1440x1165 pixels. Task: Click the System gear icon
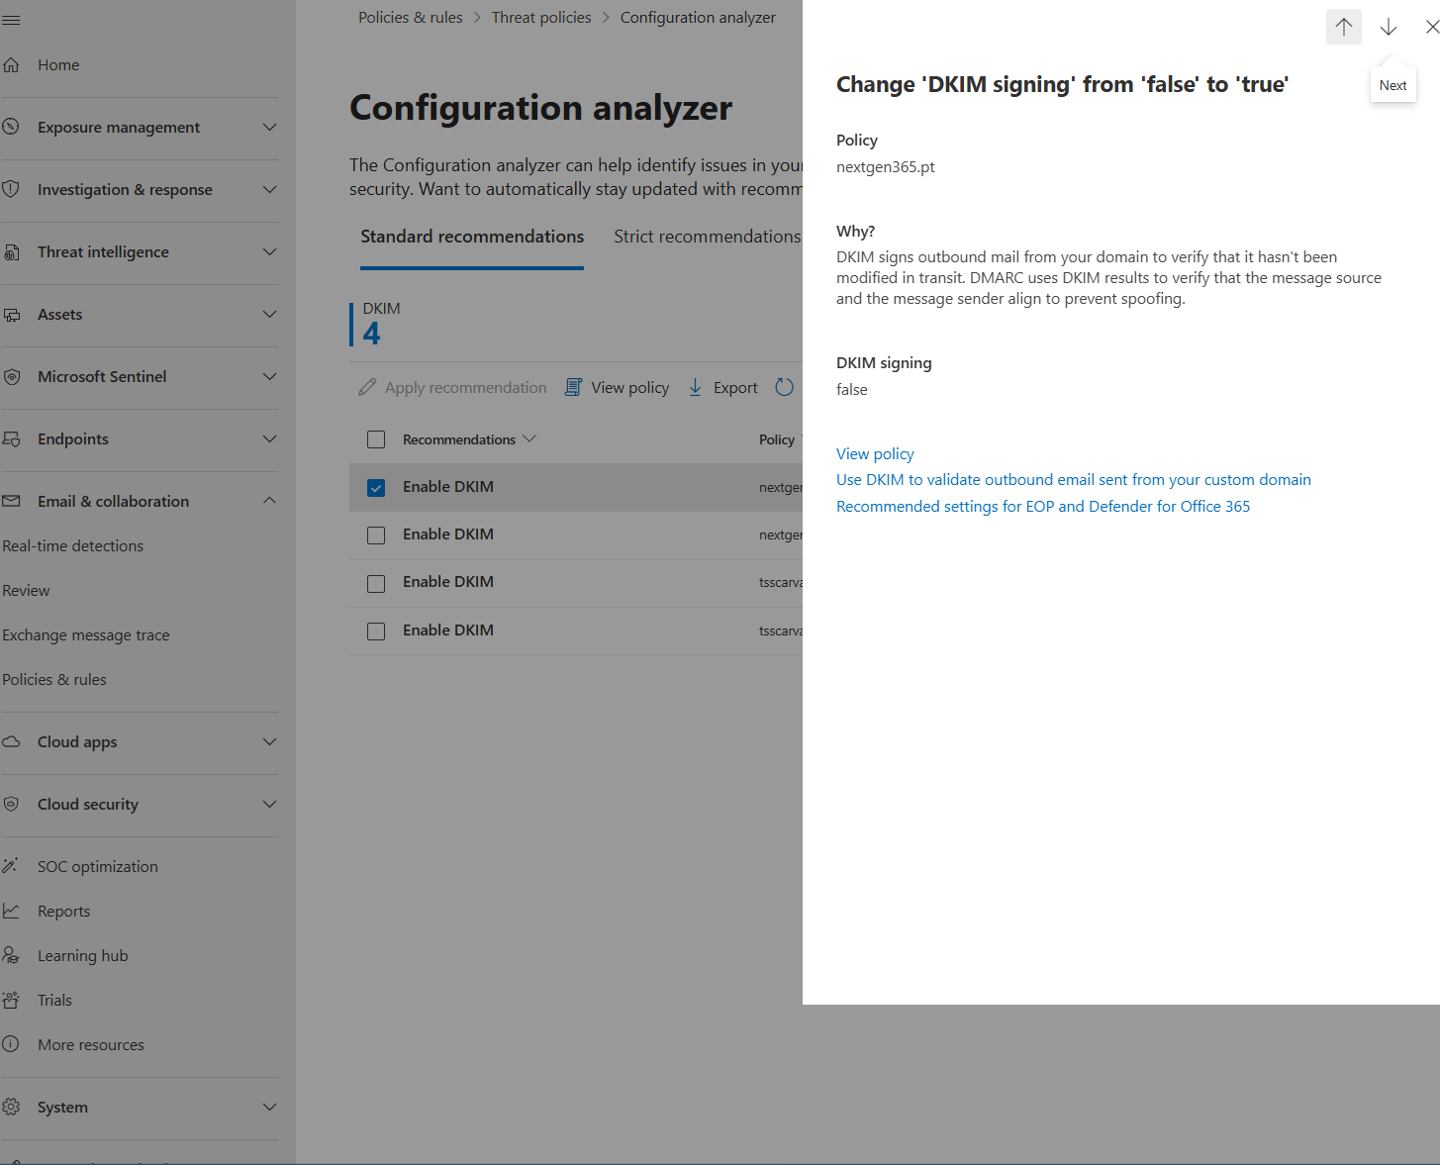tap(12, 1107)
